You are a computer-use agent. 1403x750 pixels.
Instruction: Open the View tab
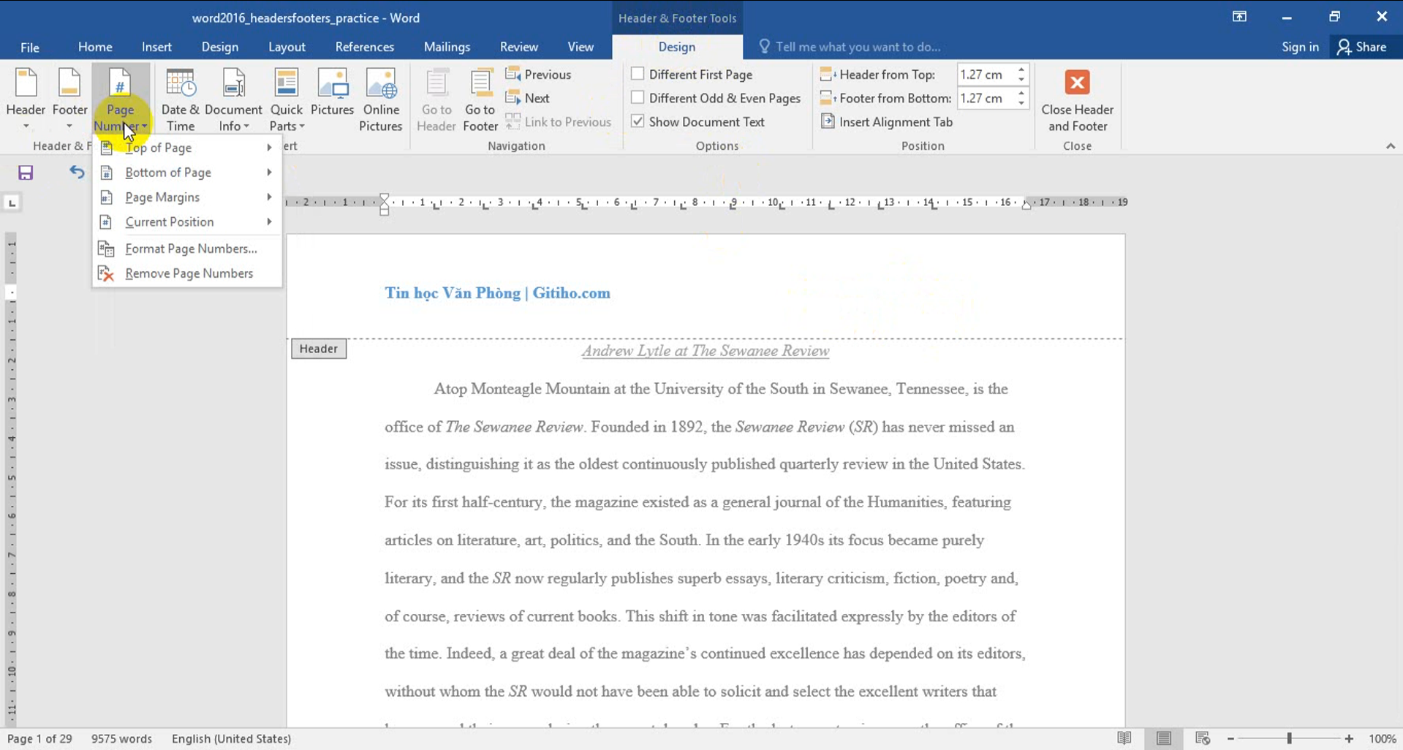[x=581, y=47]
